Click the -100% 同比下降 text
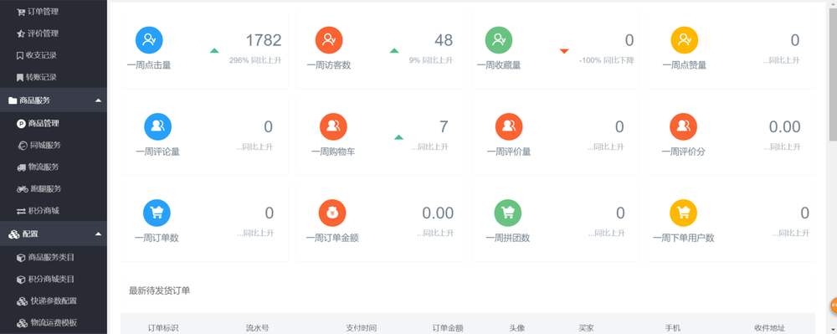The image size is (837, 334). click(x=606, y=60)
